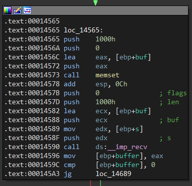Image resolution: width=192 pixels, height=186 pixels.
Task: Jump to loc_14689 operand
Action: 113,174
